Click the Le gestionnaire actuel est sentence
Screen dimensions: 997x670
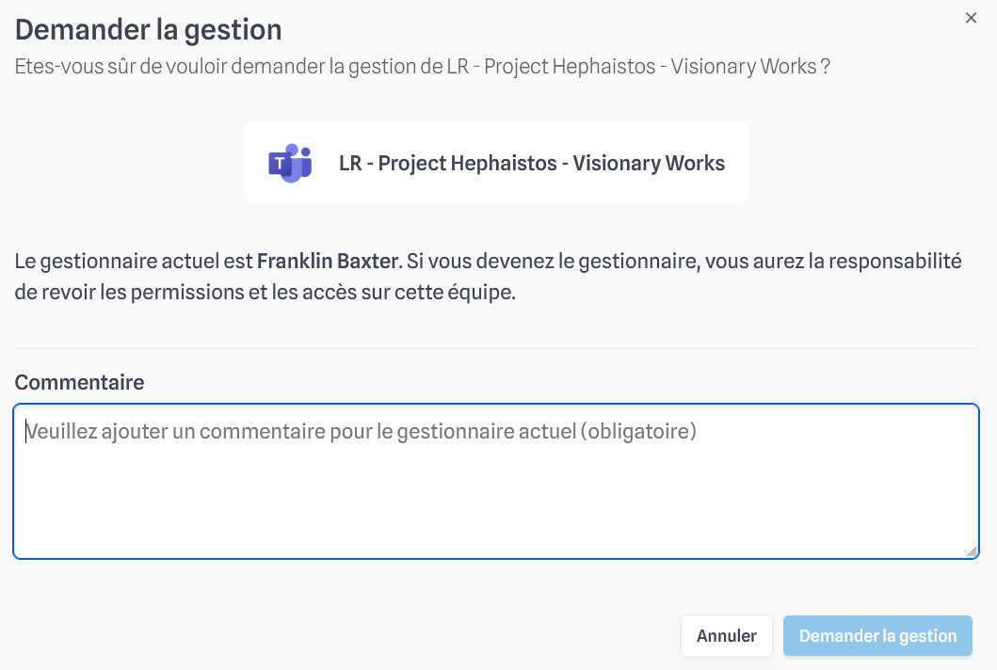pyautogui.click(x=488, y=262)
